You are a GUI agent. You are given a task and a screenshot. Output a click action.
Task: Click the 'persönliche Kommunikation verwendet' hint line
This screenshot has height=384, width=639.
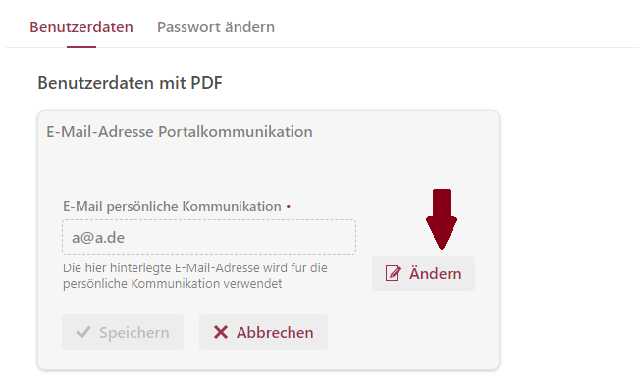point(173,284)
